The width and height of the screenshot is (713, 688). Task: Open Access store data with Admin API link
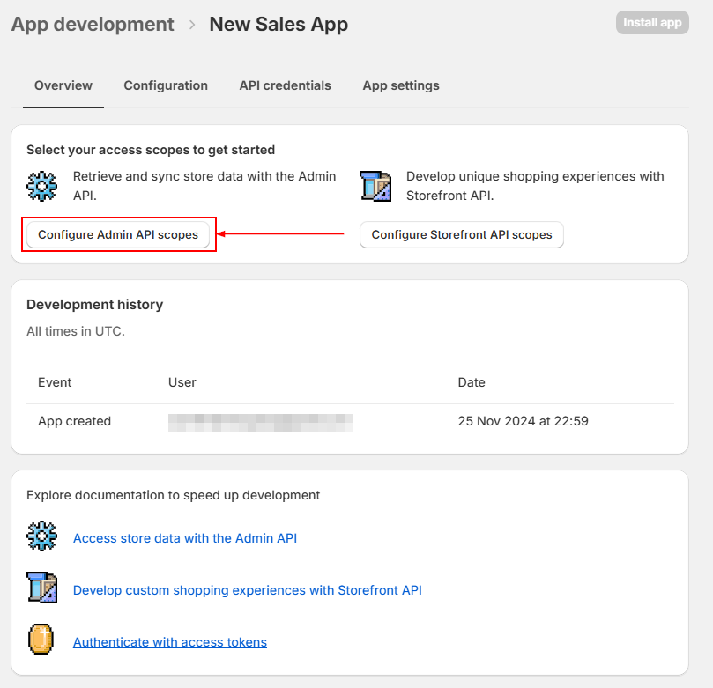point(185,538)
